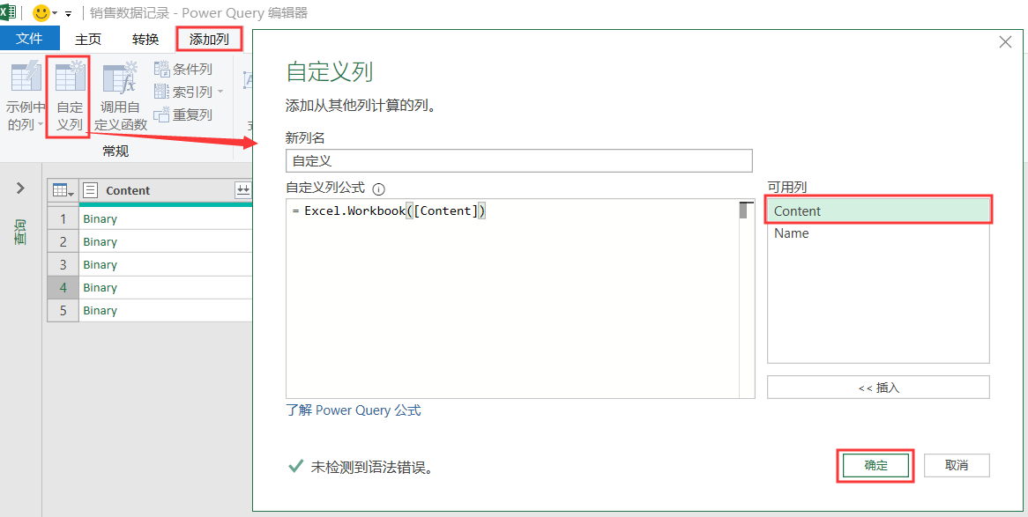The height and width of the screenshot is (517, 1028).
Task: Select the Content column header
Action: (x=165, y=190)
